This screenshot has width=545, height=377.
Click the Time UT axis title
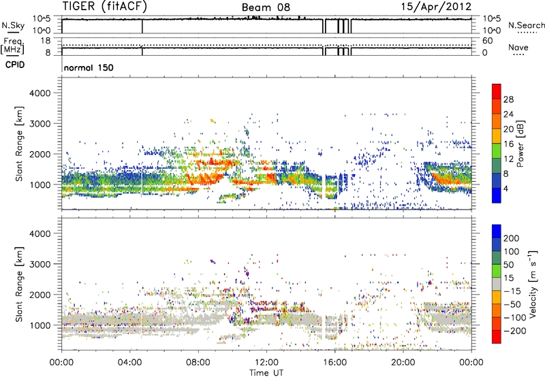266,373
